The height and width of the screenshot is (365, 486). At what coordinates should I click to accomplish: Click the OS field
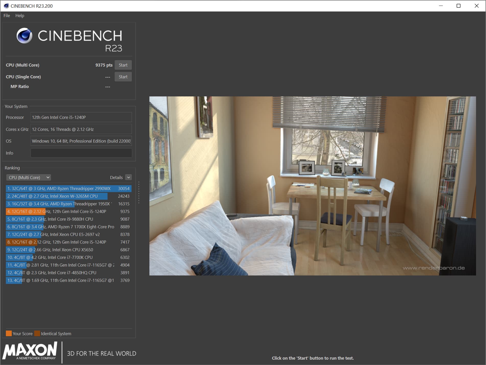(x=81, y=141)
